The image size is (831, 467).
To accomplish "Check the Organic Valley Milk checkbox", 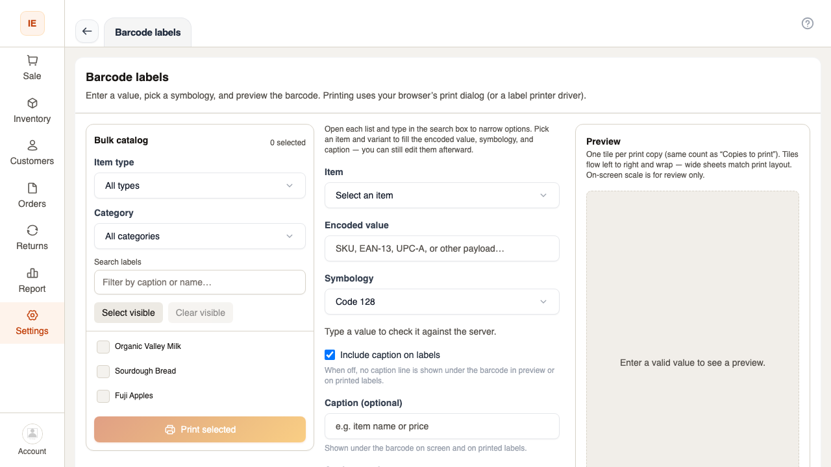I will 103,347.
